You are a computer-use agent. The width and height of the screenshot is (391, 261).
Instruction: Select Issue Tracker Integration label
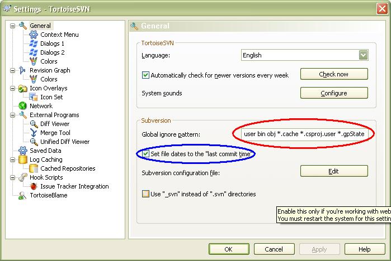74,186
